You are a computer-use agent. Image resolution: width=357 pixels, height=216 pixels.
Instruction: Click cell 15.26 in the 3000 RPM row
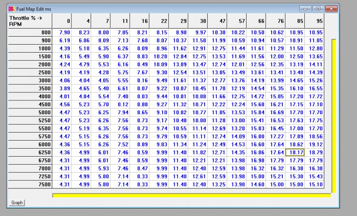click(315, 80)
